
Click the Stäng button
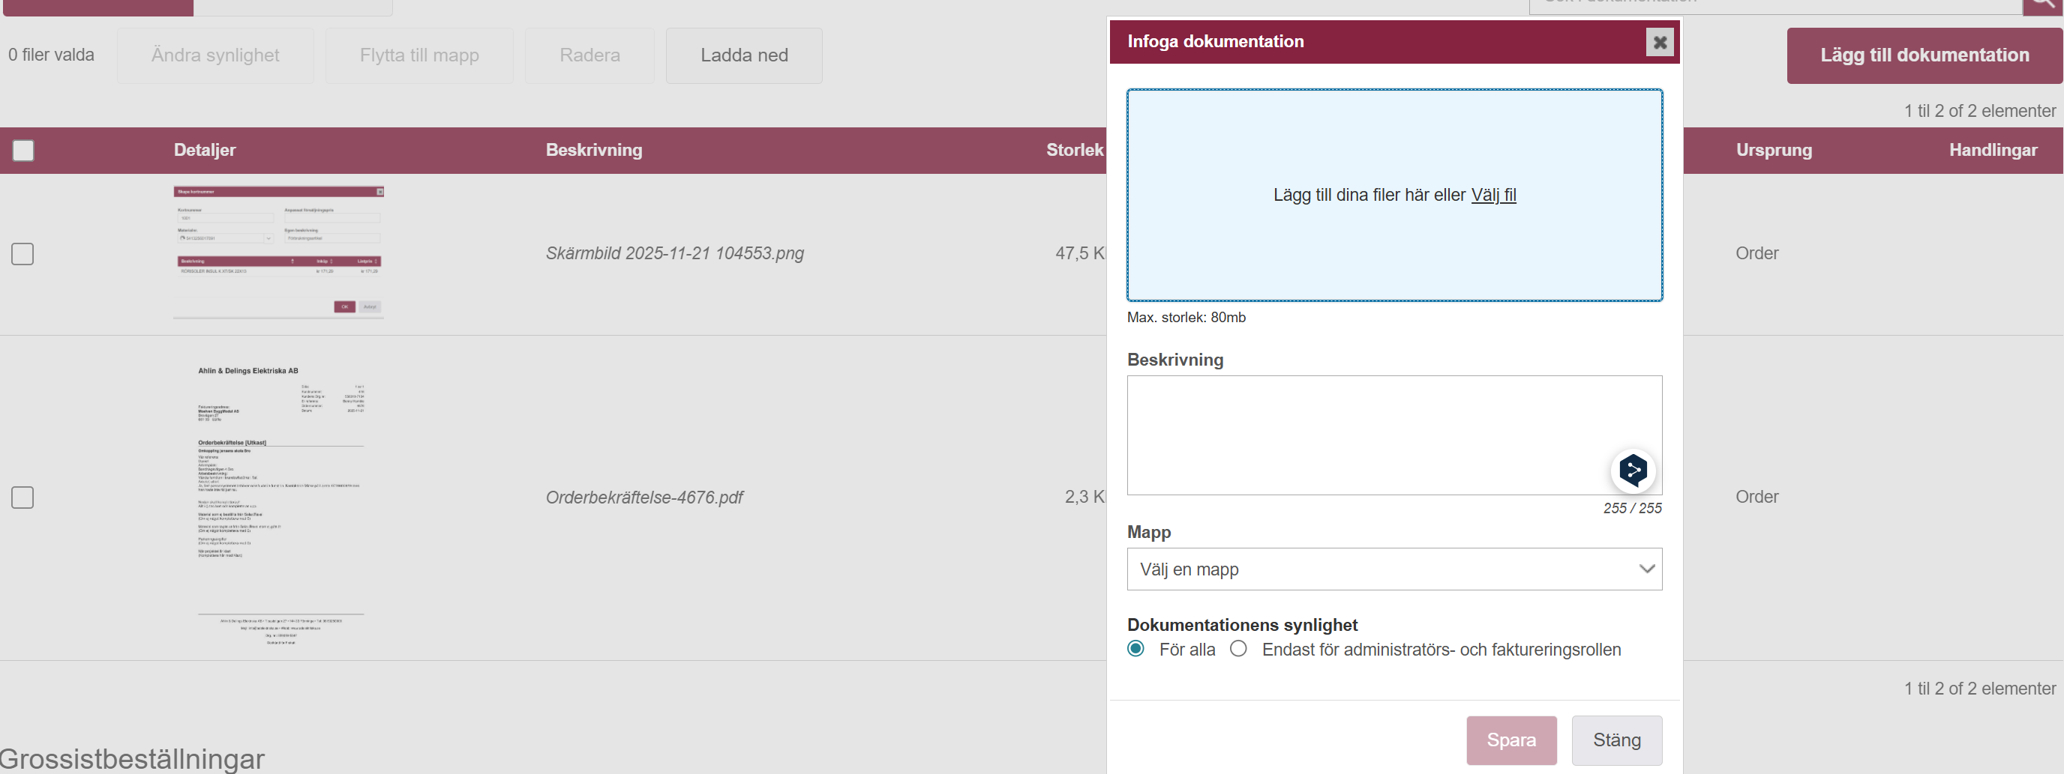pyautogui.click(x=1616, y=740)
